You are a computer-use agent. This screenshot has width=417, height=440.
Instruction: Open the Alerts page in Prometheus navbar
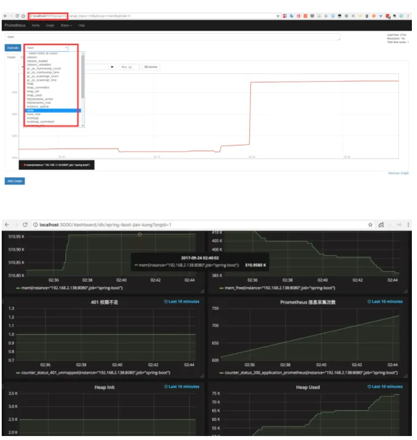pos(35,25)
